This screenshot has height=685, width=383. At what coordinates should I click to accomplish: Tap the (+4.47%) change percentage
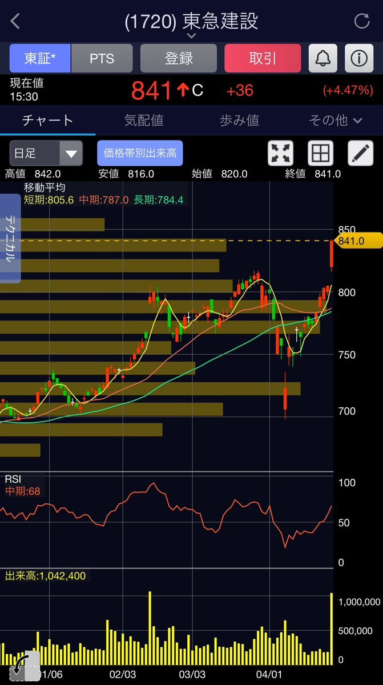click(x=348, y=90)
